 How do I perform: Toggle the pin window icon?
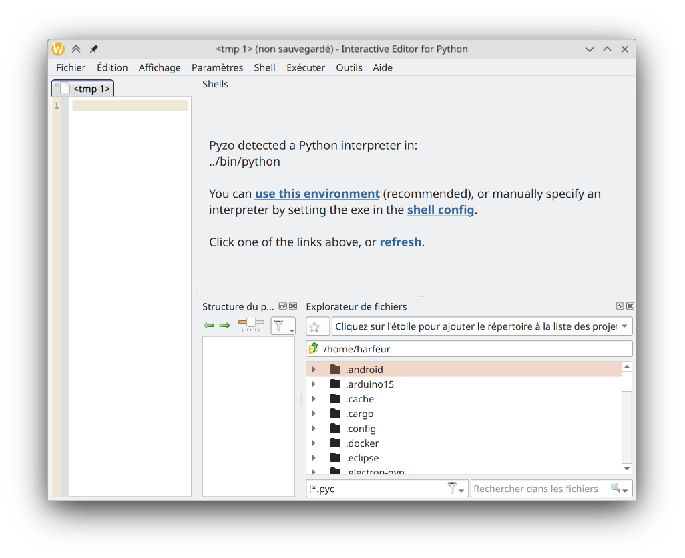pos(94,49)
